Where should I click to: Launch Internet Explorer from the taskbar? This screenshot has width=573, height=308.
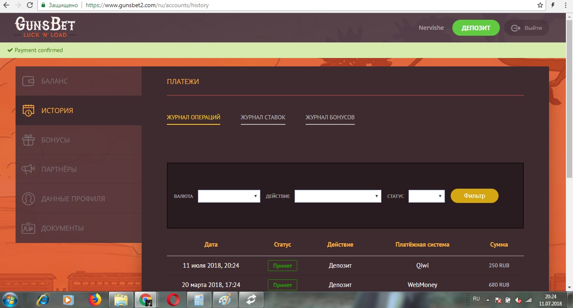pyautogui.click(x=43, y=300)
